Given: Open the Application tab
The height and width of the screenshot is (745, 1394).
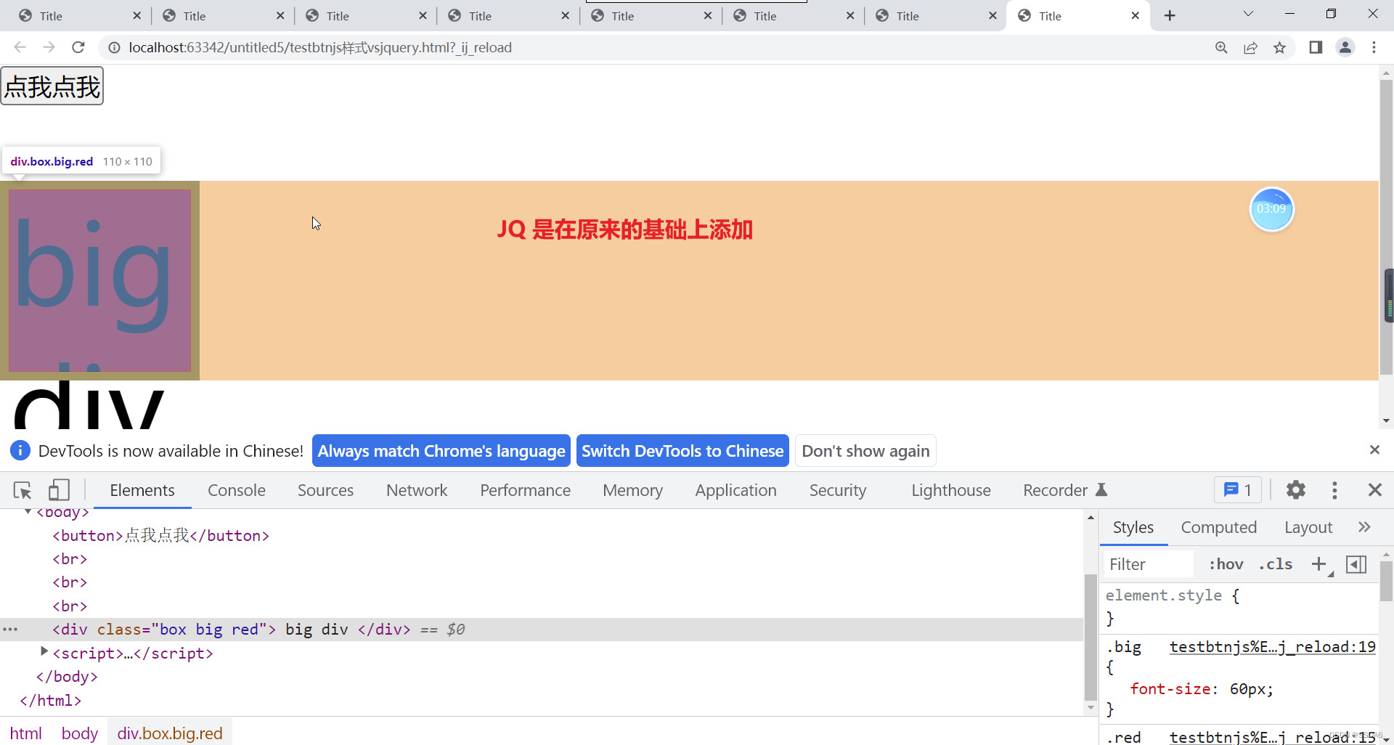Looking at the screenshot, I should pos(735,490).
